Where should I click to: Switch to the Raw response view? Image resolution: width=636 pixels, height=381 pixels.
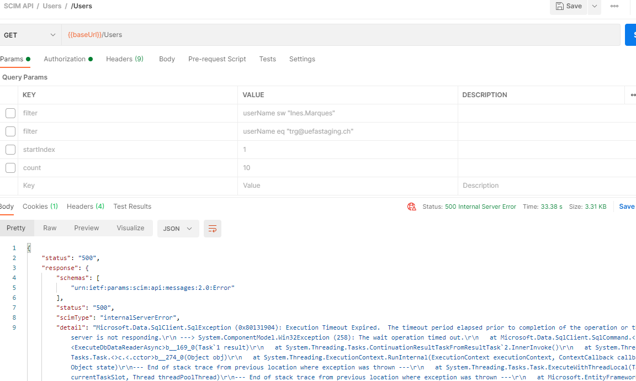[x=50, y=228]
